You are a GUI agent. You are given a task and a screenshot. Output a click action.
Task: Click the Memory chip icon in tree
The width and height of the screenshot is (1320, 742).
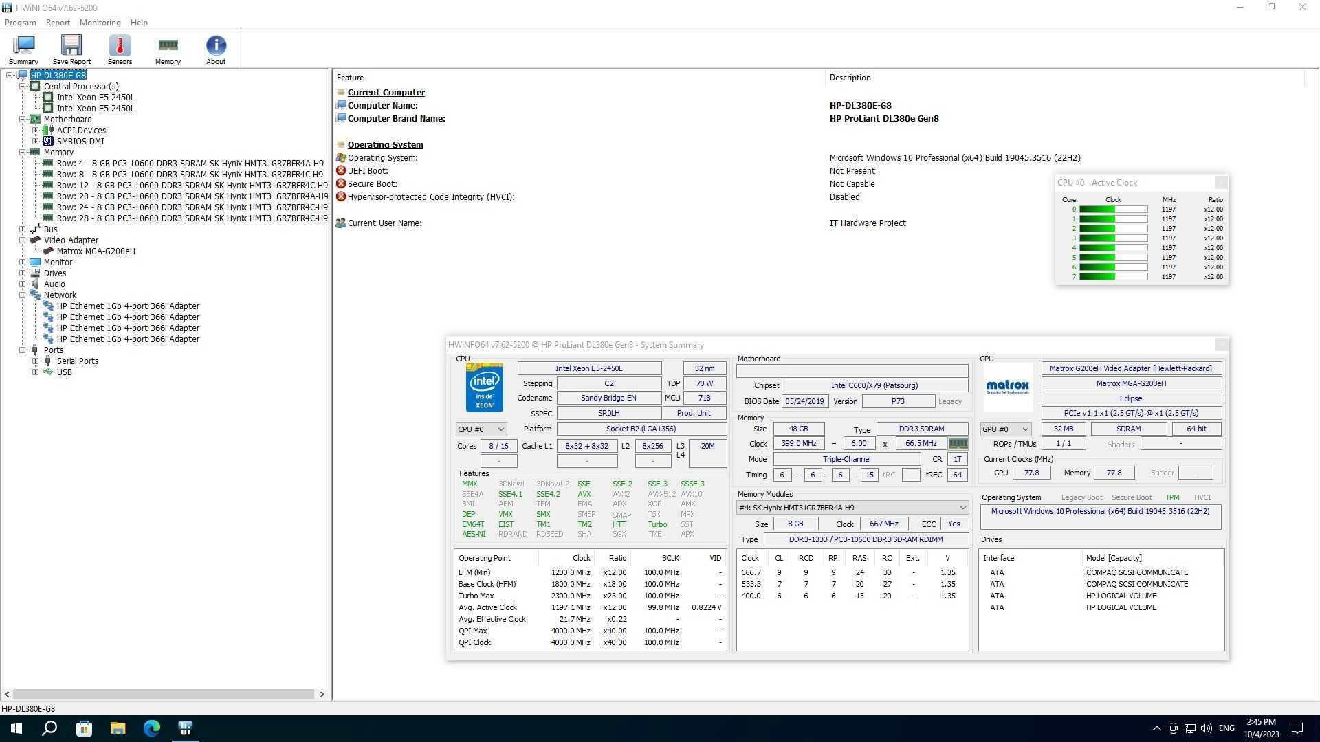(35, 153)
